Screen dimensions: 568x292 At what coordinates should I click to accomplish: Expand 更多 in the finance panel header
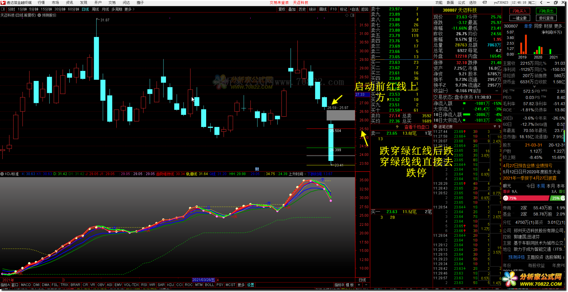point(559,26)
